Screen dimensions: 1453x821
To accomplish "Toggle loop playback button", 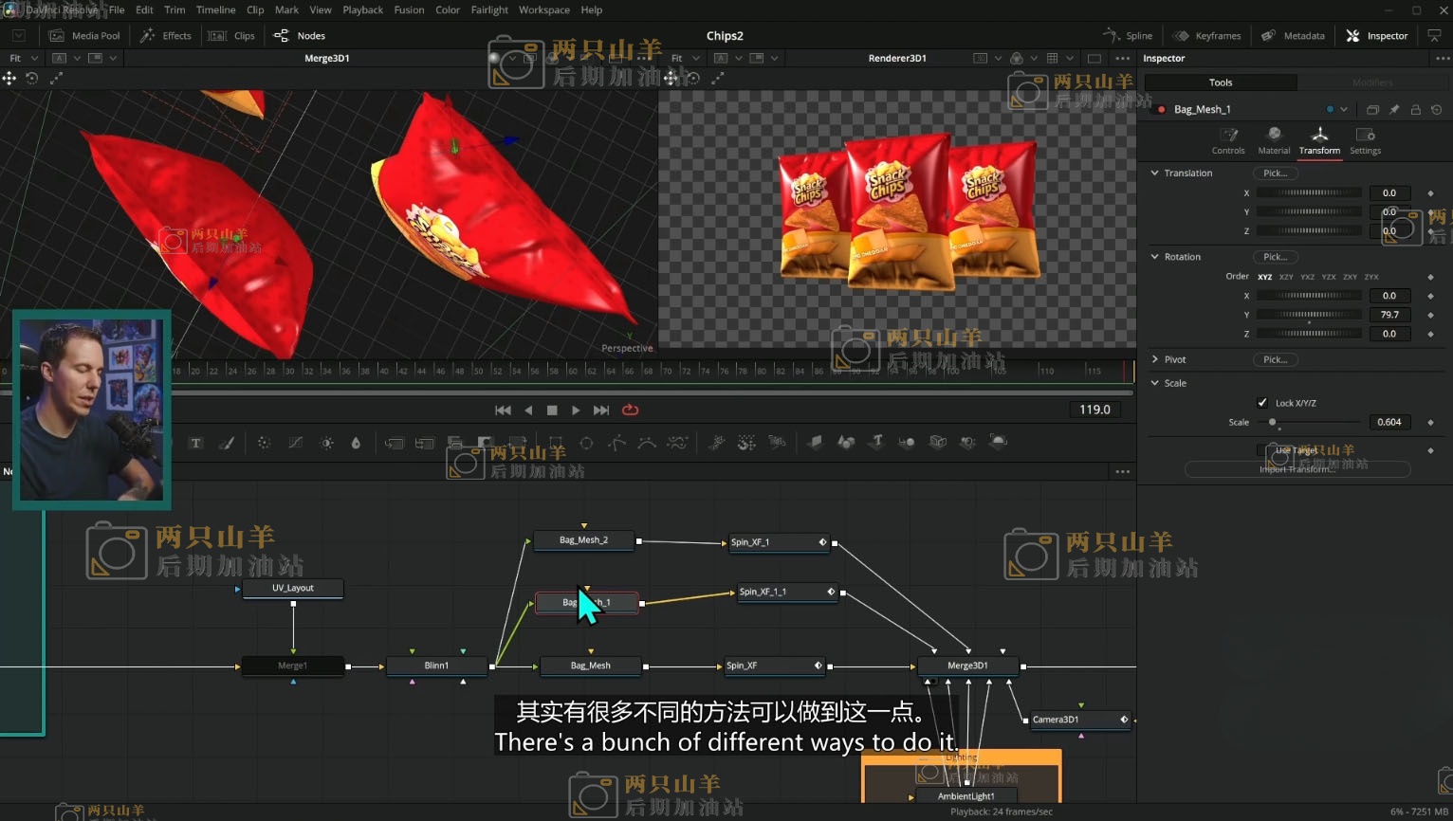I will pos(630,410).
